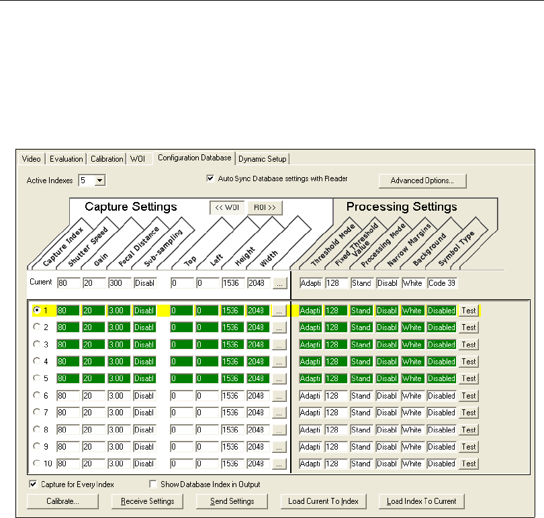
Task: Click index 3 Focal Distance field
Action: (x=120, y=345)
